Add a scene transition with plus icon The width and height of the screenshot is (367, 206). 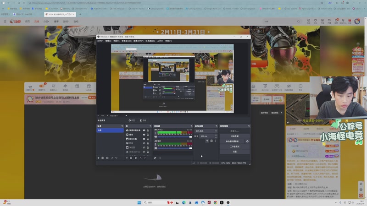[x=207, y=141]
